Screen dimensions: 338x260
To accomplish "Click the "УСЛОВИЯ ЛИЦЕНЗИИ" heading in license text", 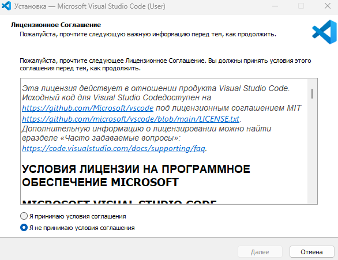I will [x=136, y=176].
